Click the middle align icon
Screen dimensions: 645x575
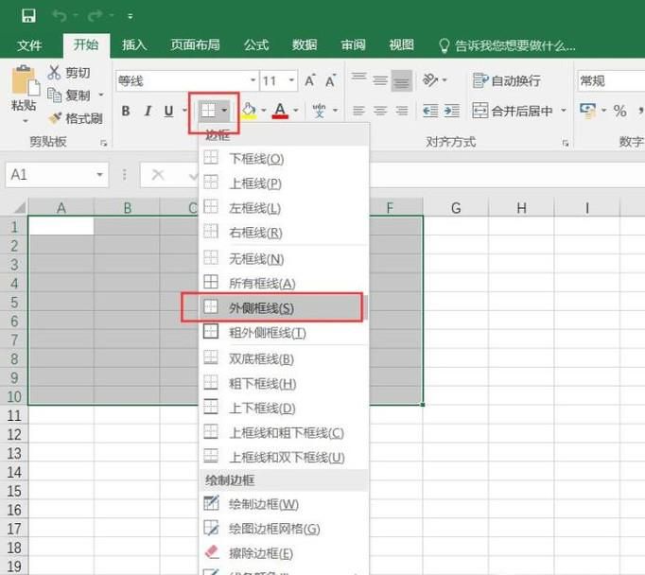pos(380,80)
